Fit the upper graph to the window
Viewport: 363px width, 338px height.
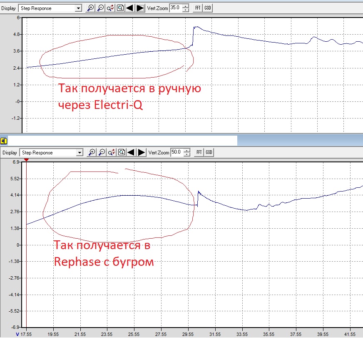120,8
